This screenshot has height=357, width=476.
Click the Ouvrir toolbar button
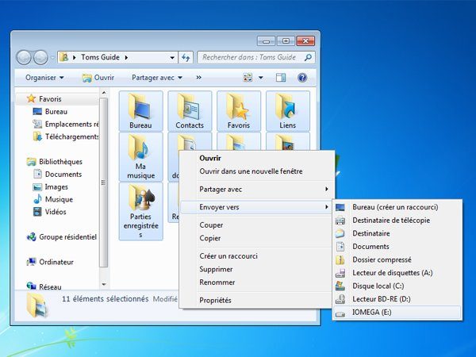(98, 78)
